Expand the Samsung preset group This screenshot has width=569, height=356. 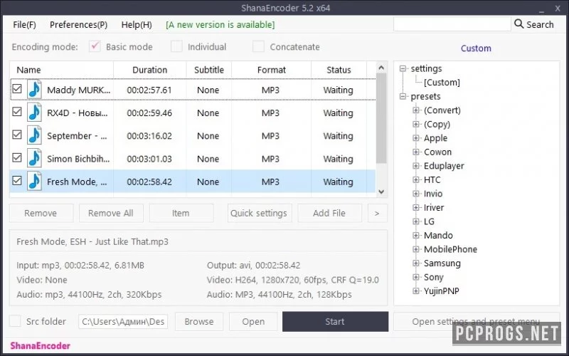click(416, 263)
